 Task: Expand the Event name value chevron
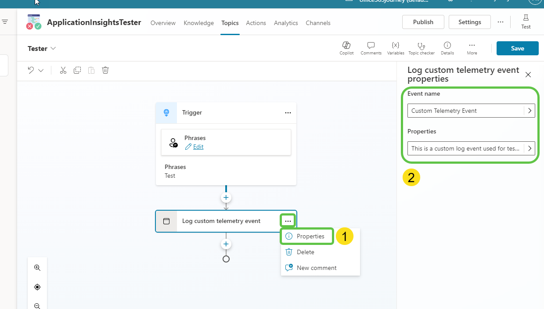click(530, 111)
